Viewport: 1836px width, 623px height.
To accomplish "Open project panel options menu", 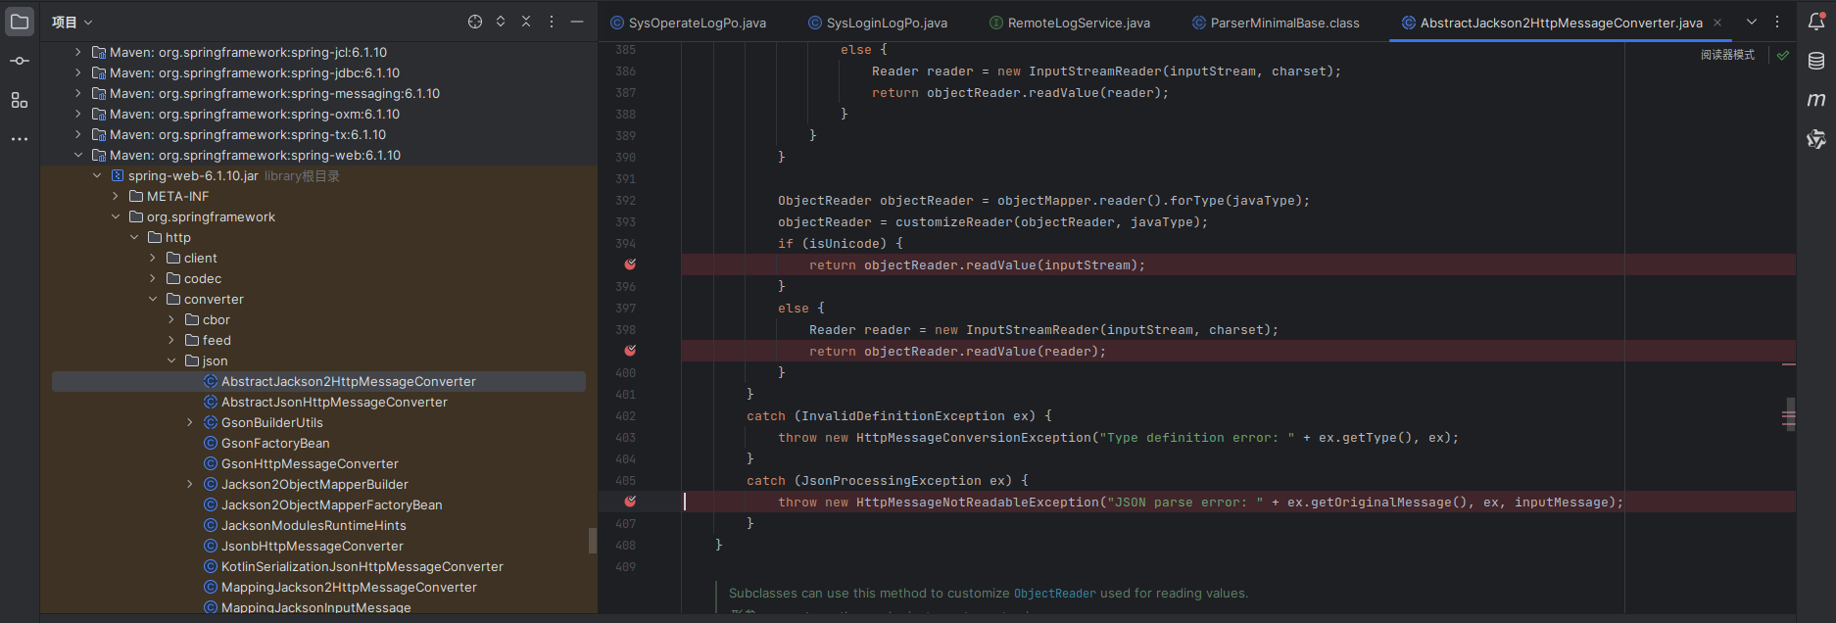I will 552,22.
